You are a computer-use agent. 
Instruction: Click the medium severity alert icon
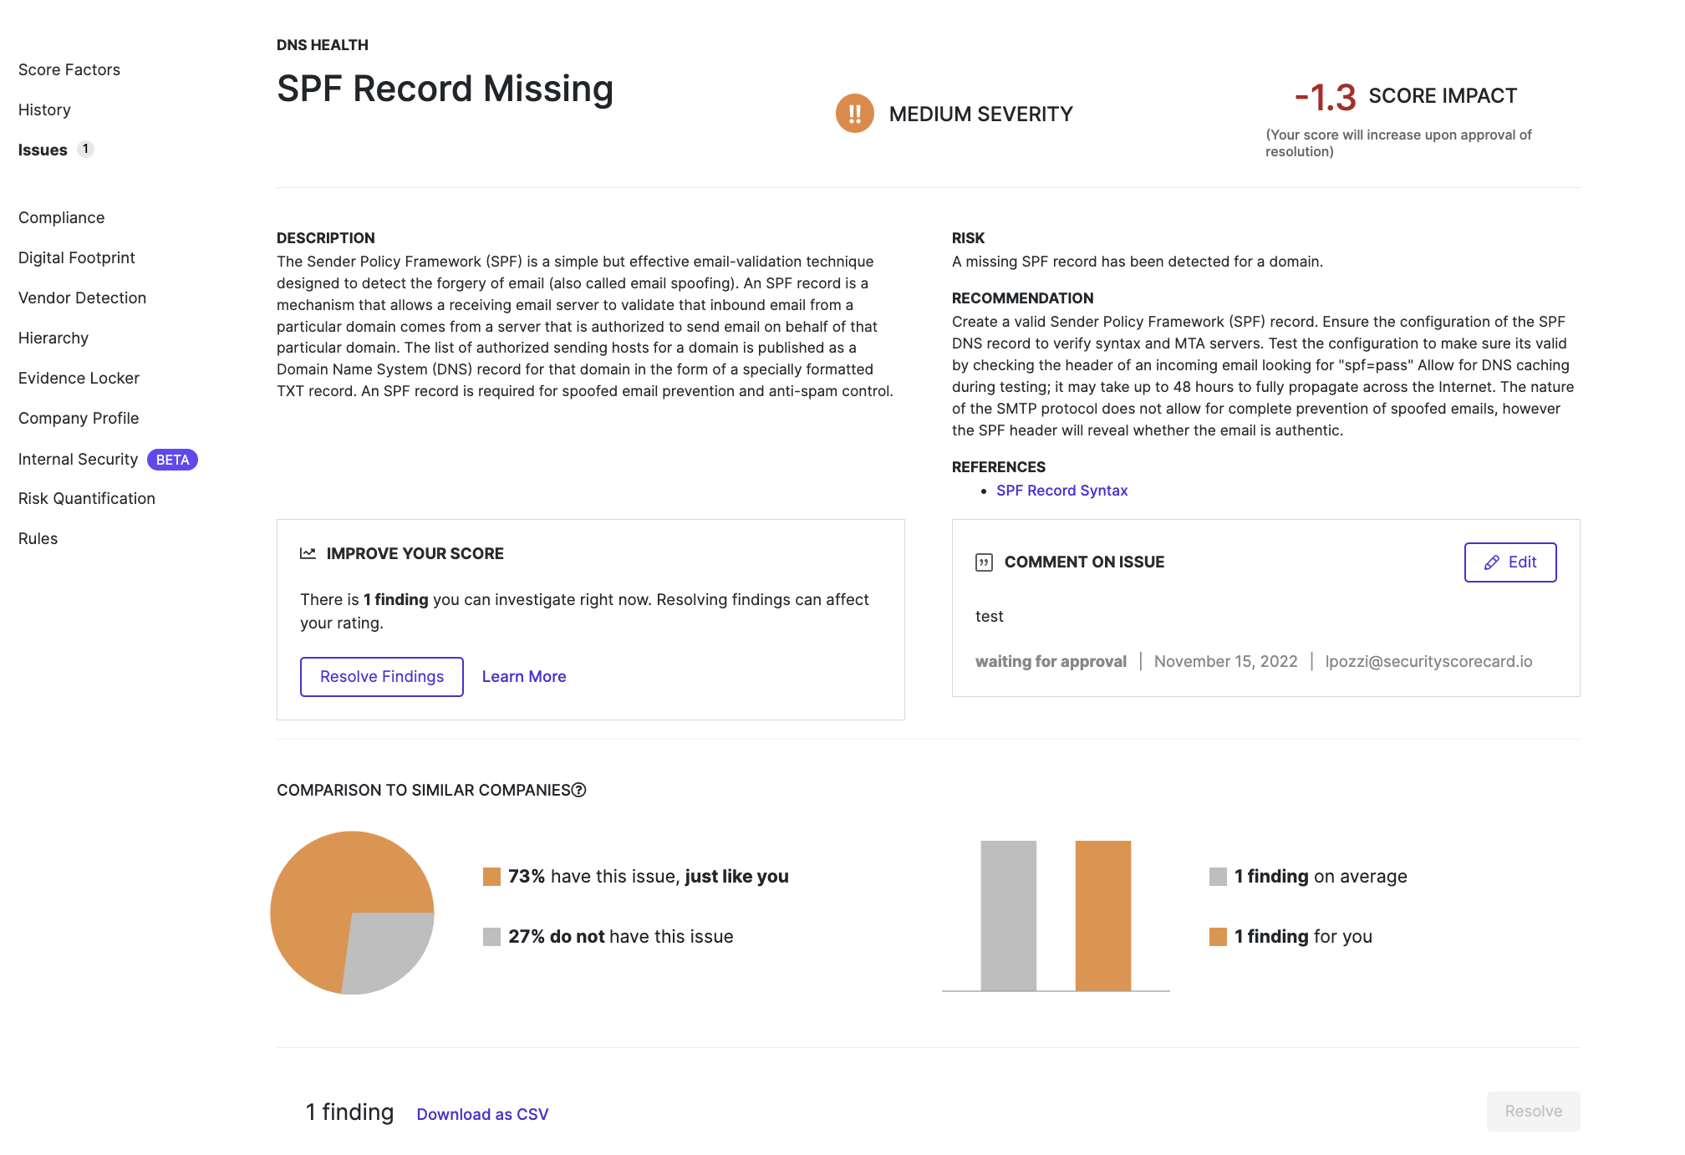(x=854, y=114)
